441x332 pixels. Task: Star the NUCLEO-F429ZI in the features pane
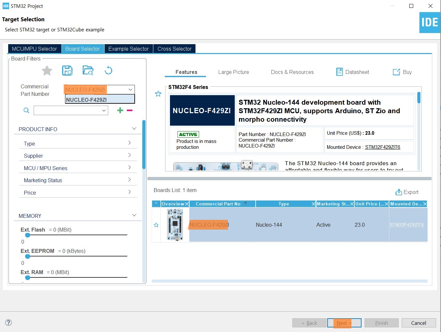(158, 94)
